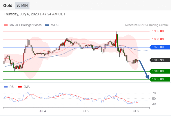
Task: Click the RSI legend blue swatch
Action: (6, 87)
